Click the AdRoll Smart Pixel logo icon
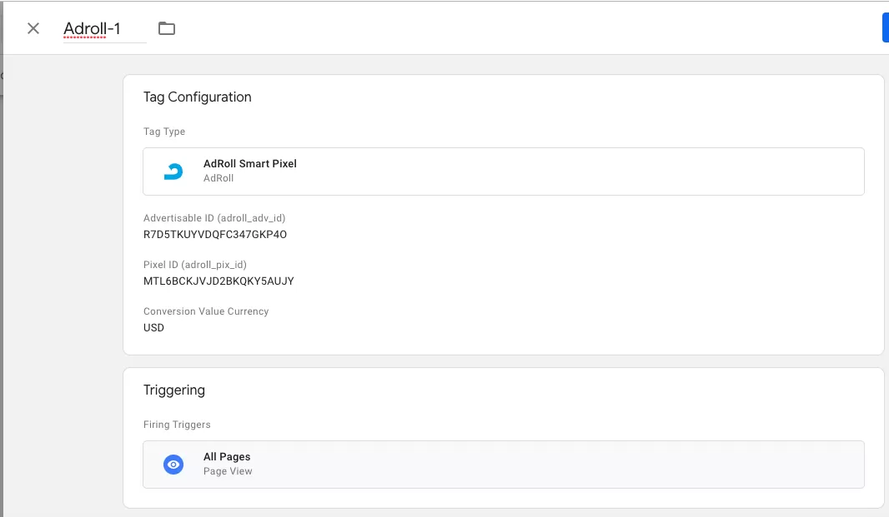 [x=173, y=171]
